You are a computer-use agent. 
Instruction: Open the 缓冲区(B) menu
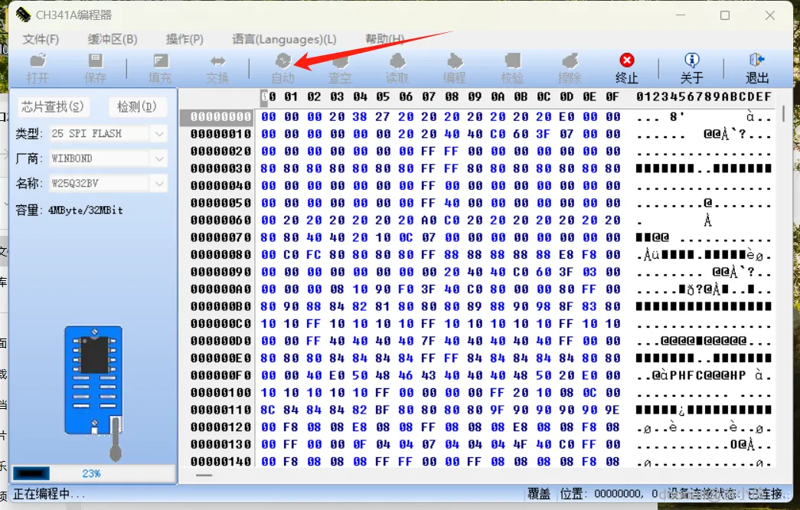pos(113,39)
